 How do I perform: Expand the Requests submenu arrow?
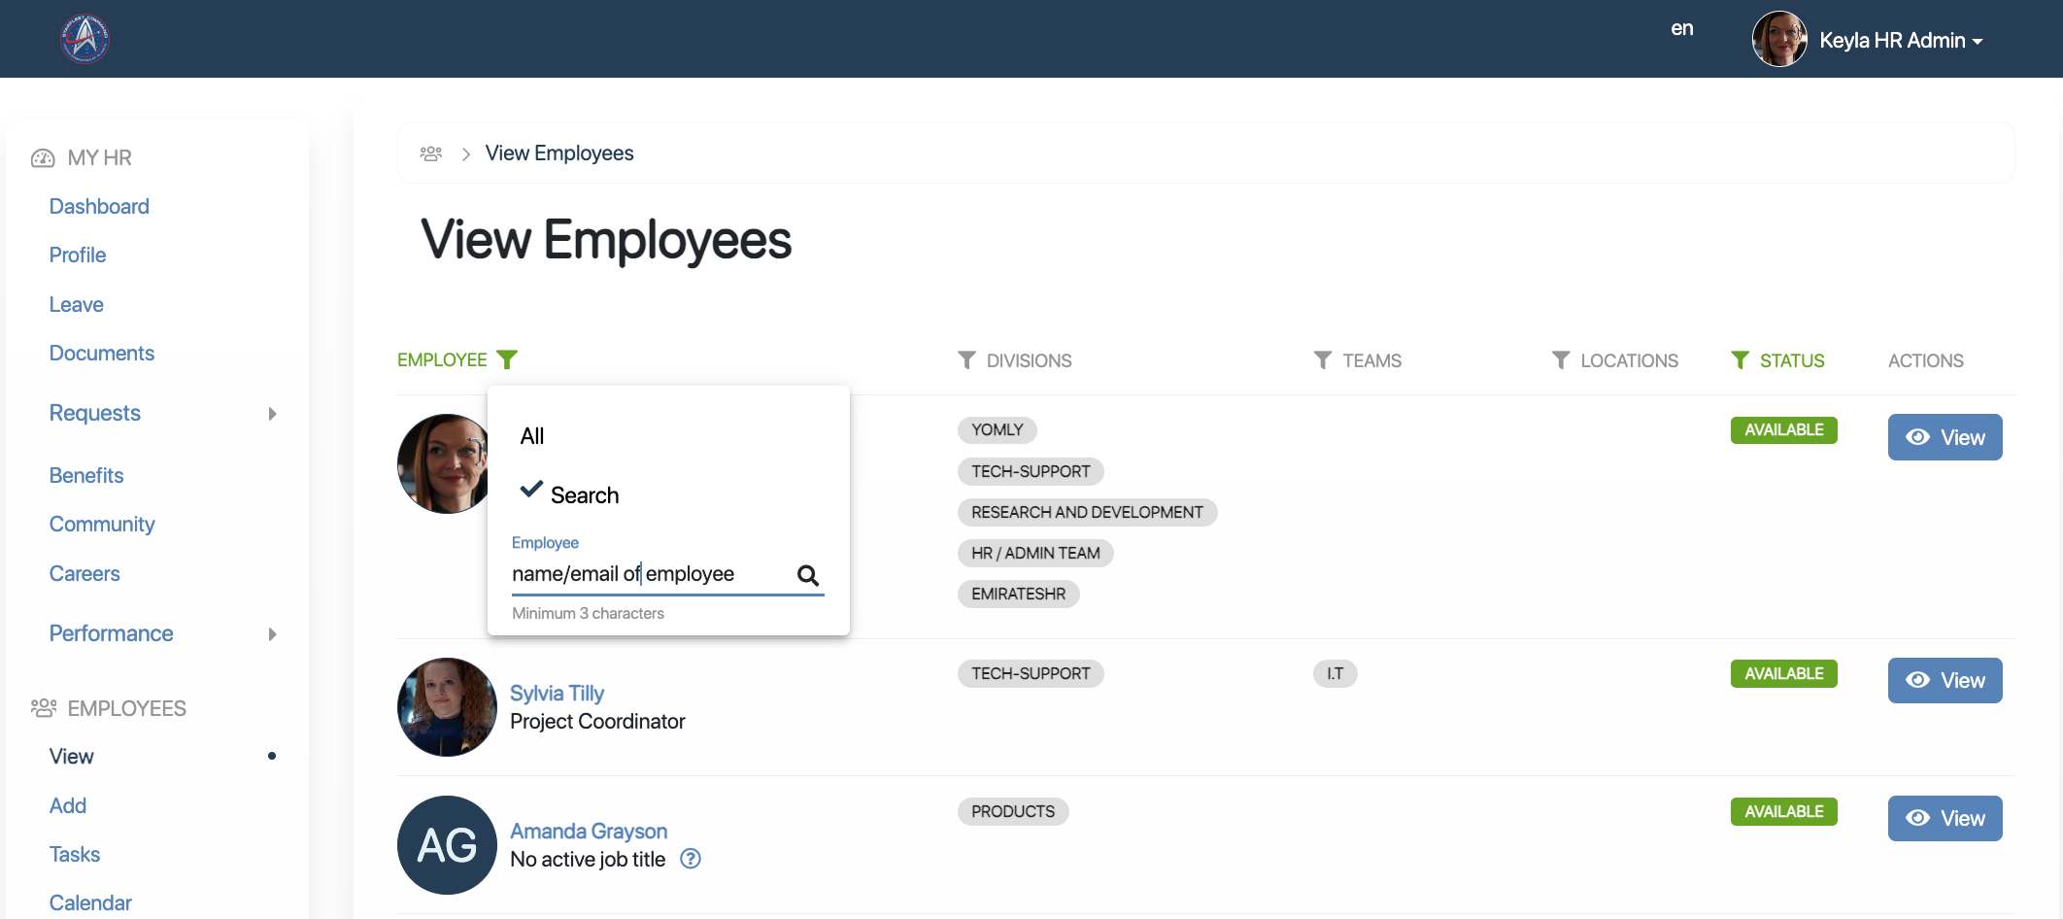[x=272, y=414]
